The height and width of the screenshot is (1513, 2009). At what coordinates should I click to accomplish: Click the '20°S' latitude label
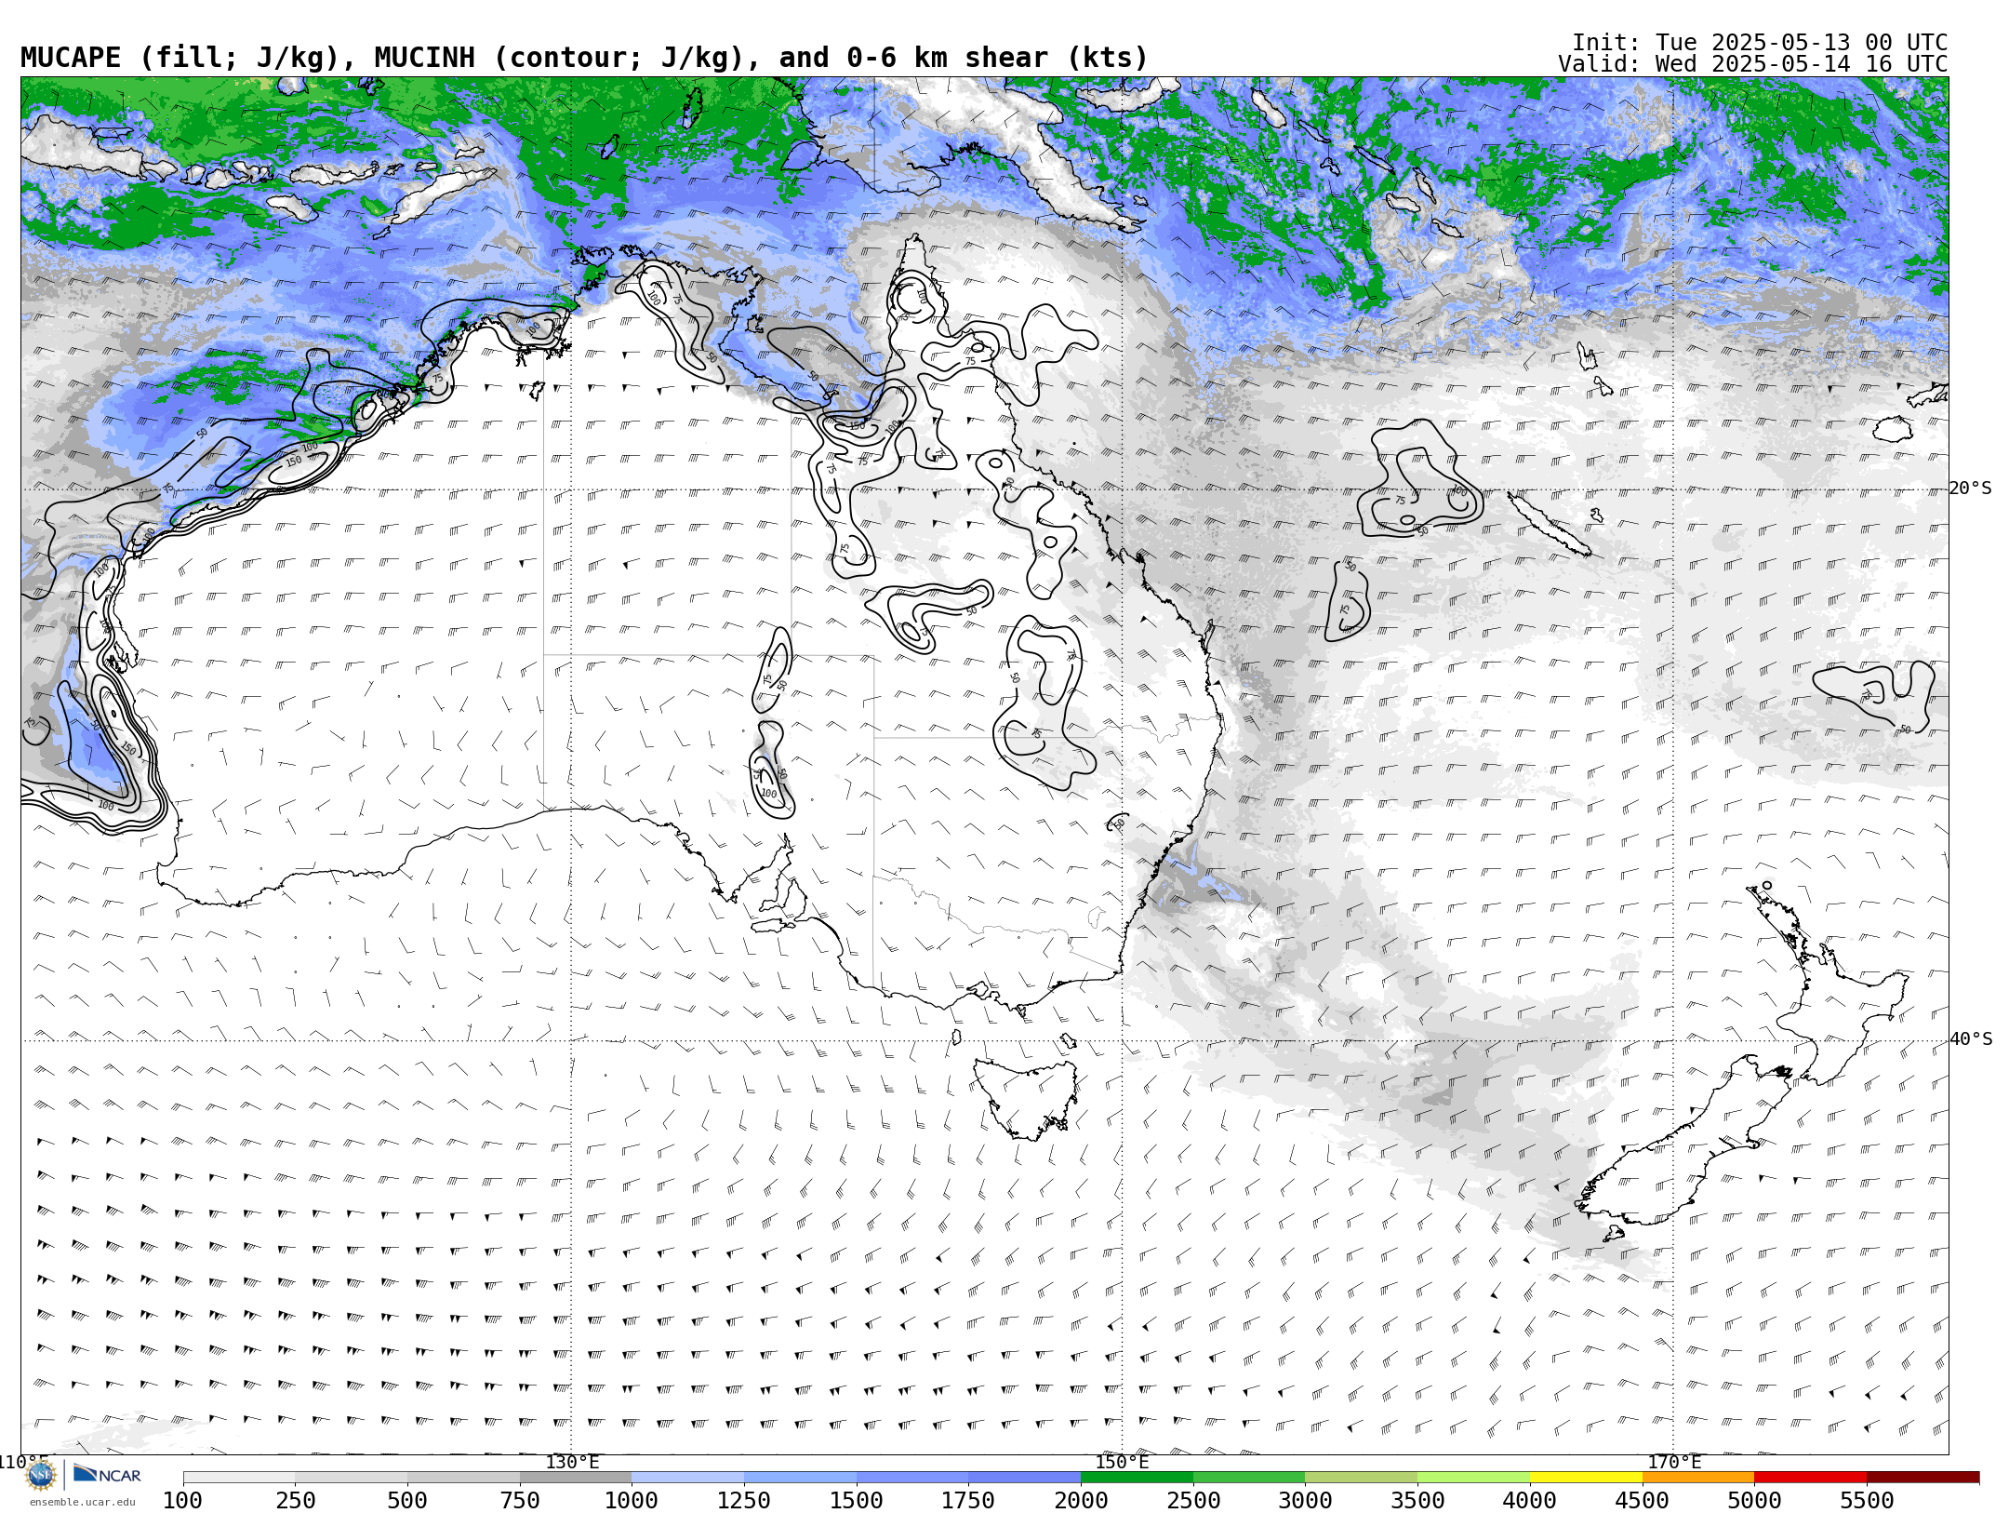pos(1971,489)
